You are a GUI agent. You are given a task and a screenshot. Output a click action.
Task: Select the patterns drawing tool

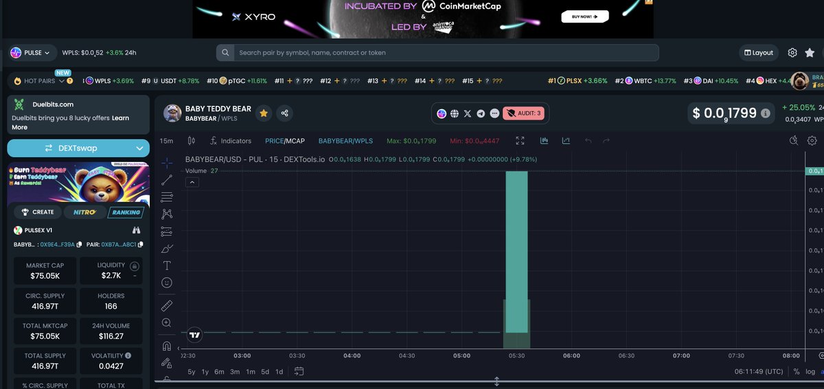[167, 215]
